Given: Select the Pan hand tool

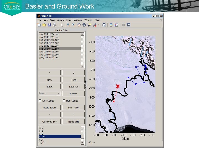Looking at the screenshot, I should (79, 25).
